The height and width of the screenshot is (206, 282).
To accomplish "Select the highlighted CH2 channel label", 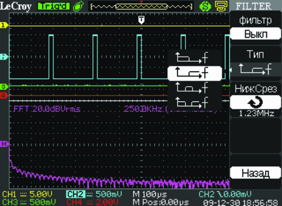I will 75,194.
